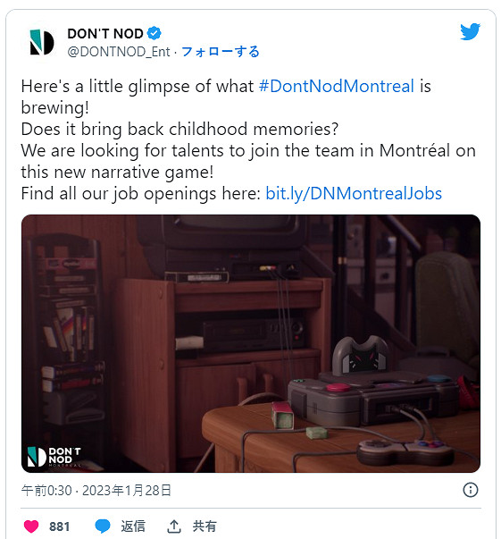Like the tweet with the heart icon
This screenshot has height=539, width=501.
coord(31,526)
